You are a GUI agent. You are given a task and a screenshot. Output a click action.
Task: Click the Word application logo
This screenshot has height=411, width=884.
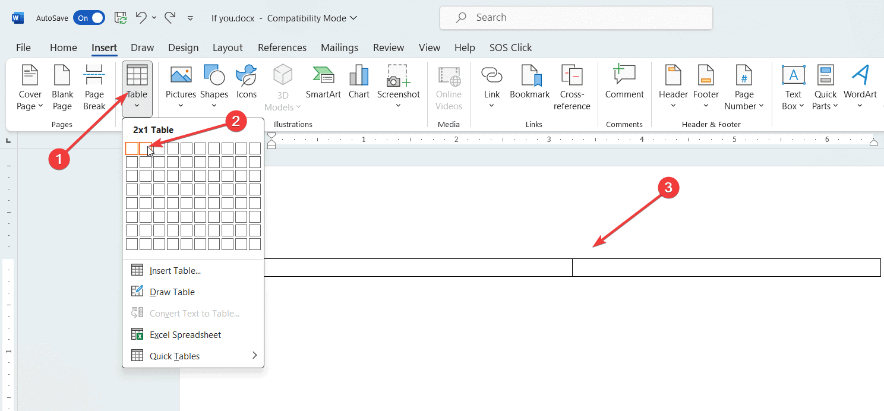click(18, 18)
